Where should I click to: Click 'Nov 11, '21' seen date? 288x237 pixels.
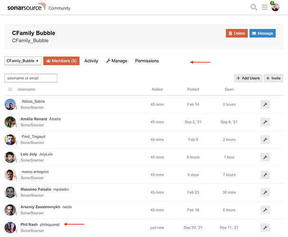tap(229, 228)
